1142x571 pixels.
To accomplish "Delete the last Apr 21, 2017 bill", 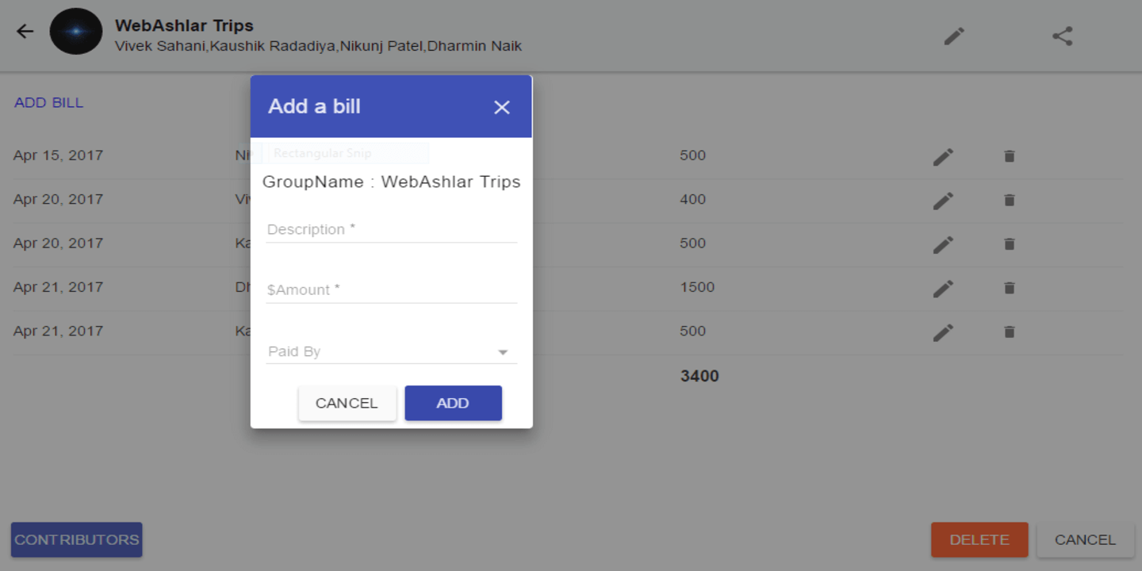I will click(x=1009, y=332).
